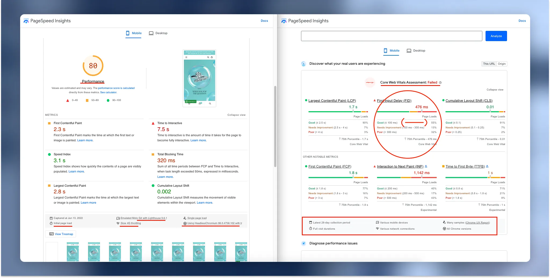This screenshot has width=550, height=278.
Task: Switch to Desktop in the right panel
Action: pyautogui.click(x=416, y=50)
